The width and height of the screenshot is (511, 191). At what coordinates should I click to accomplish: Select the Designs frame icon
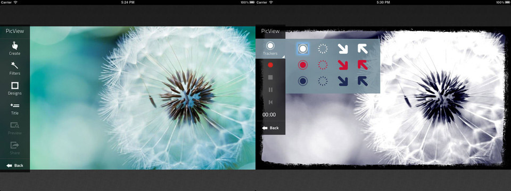pyautogui.click(x=15, y=85)
